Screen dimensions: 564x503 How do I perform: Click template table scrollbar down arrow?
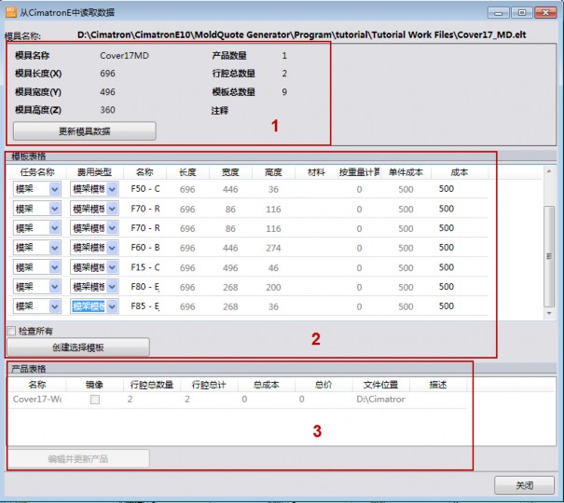tap(549, 313)
